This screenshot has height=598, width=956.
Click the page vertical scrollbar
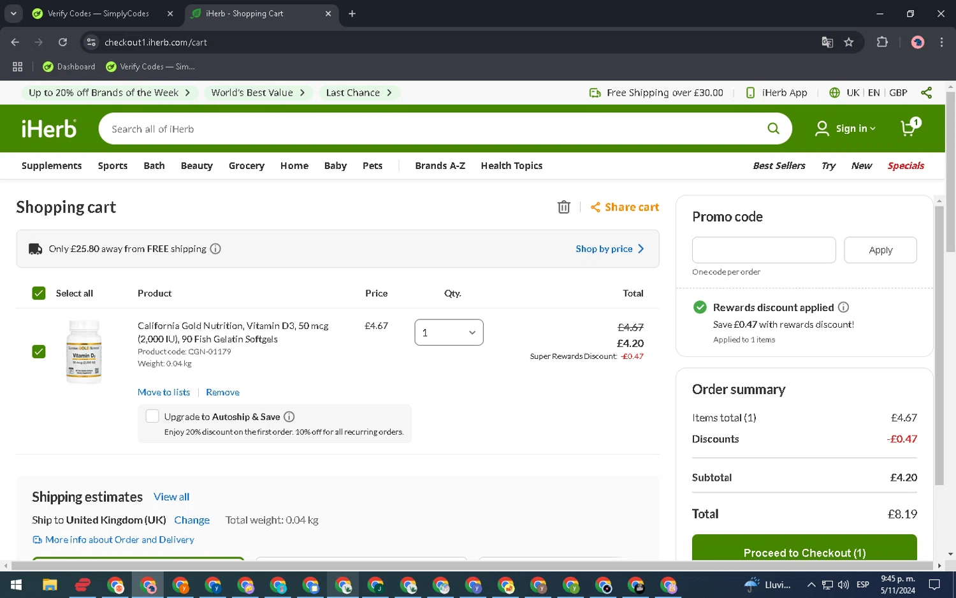coord(950,172)
